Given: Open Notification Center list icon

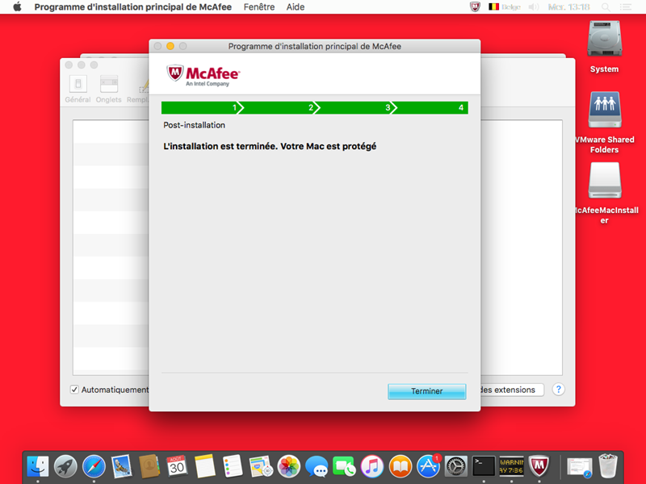Looking at the screenshot, I should (625, 7).
